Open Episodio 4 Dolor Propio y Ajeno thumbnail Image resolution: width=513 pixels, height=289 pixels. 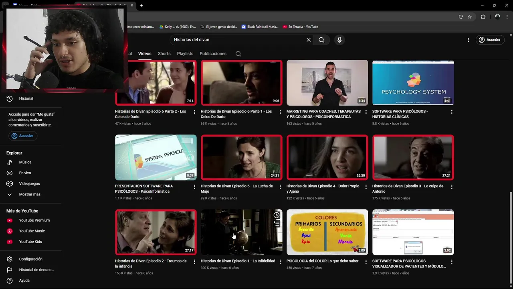(x=327, y=157)
